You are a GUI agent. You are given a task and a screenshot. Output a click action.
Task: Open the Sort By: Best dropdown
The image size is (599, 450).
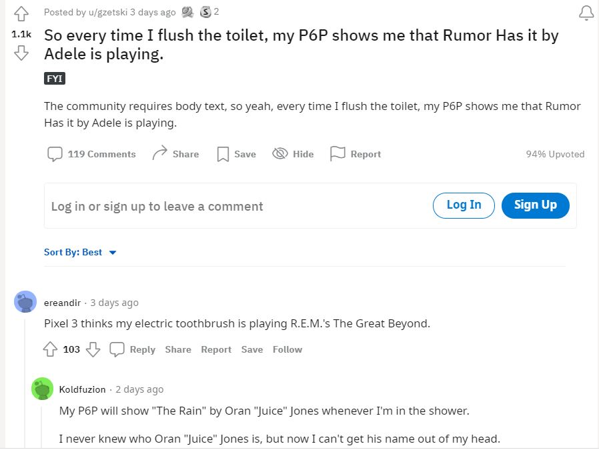(x=81, y=252)
